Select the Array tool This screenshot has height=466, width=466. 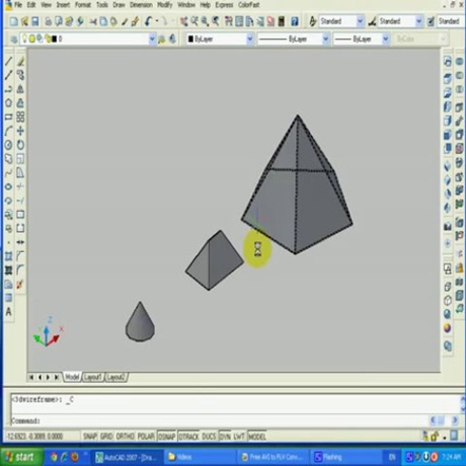tap(21, 116)
